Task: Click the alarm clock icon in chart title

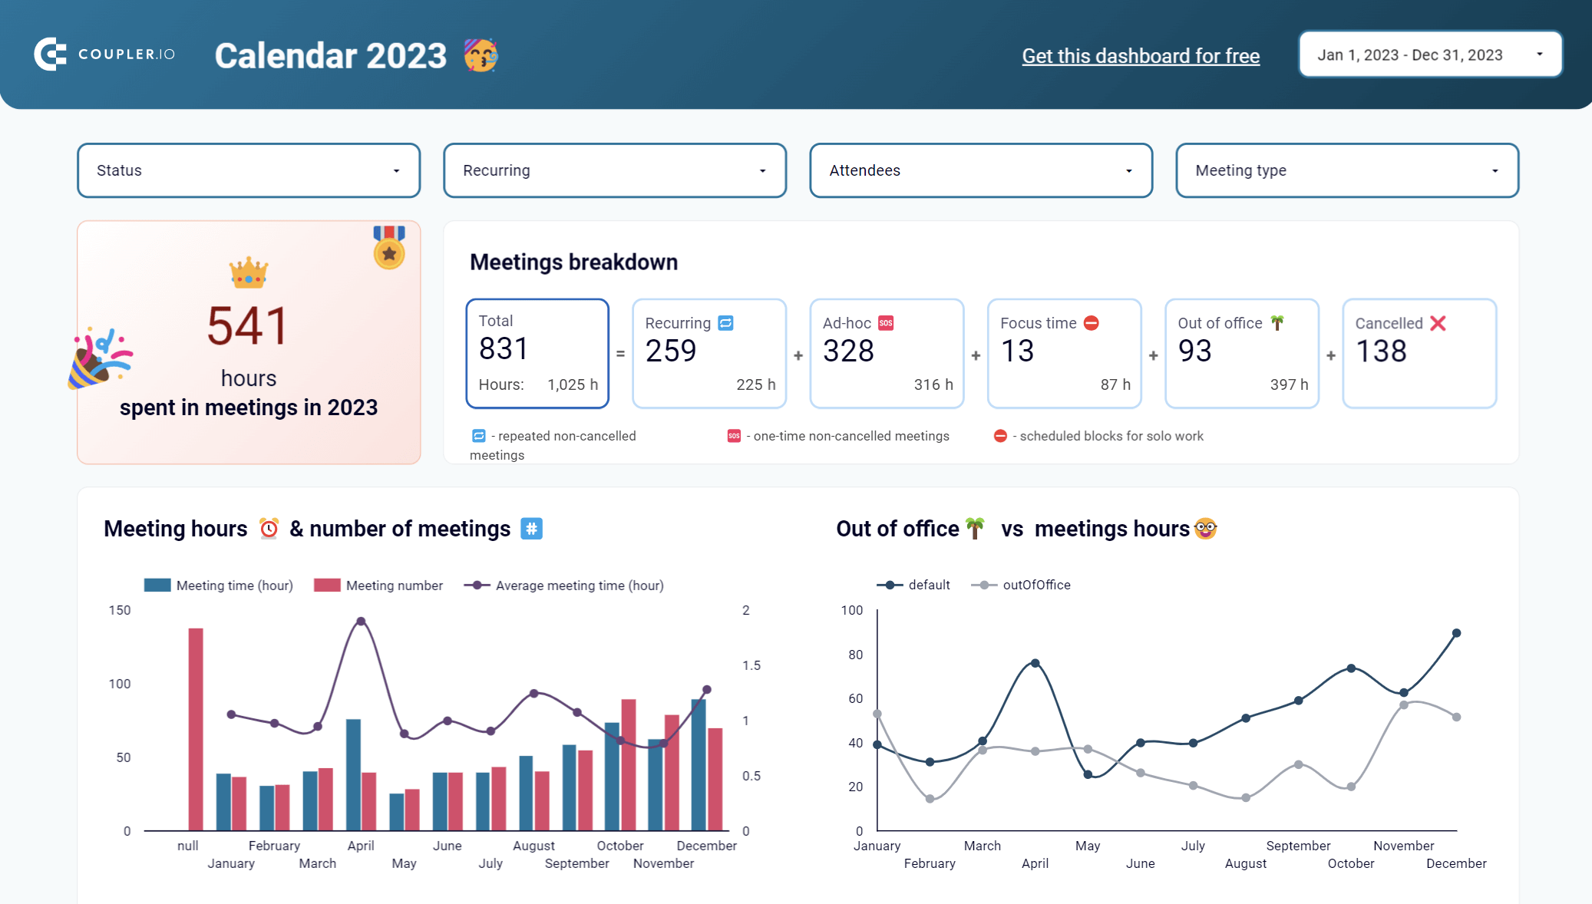Action: 269,529
